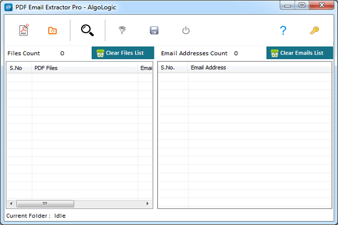Save emails with floppy disk icon
The height and width of the screenshot is (225, 338).
(154, 30)
